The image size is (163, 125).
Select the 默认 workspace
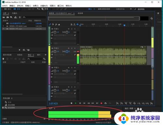point(90,9)
